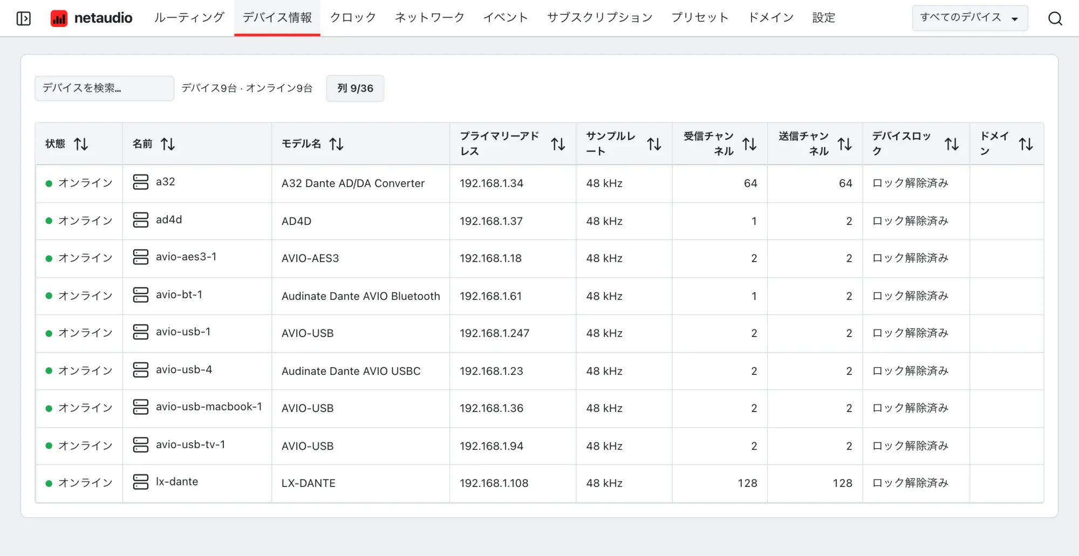
Task: Toggle the sidebar panel icon
Action: (24, 18)
